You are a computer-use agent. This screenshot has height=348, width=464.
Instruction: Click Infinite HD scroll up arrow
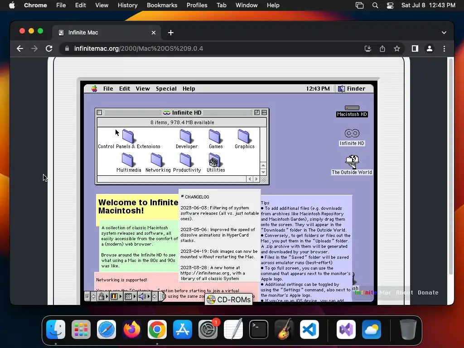263,165
